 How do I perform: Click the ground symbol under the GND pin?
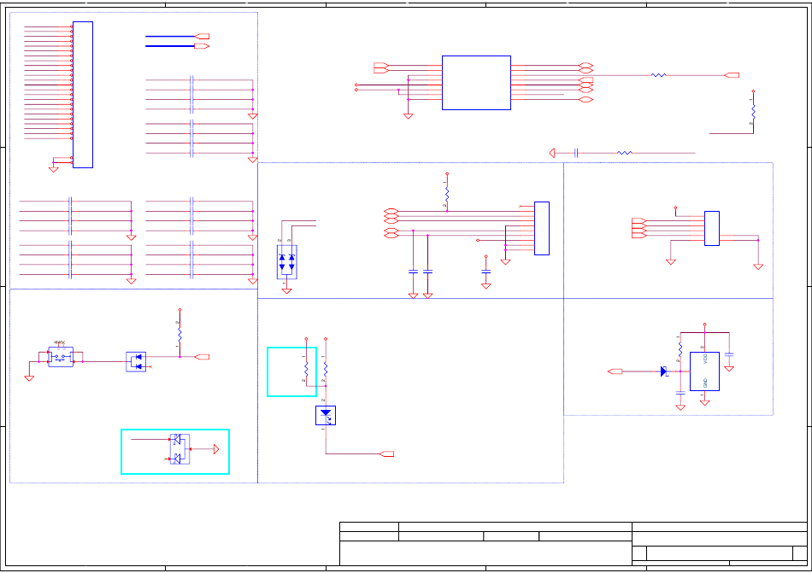click(705, 403)
